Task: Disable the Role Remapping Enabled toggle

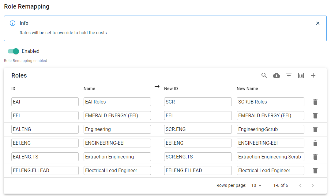Action: (13, 51)
